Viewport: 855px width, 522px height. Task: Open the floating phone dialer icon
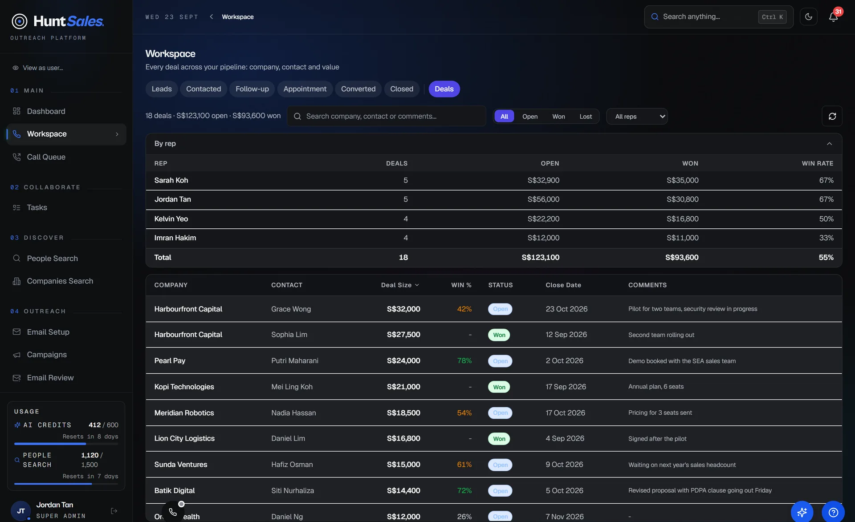pos(173,512)
